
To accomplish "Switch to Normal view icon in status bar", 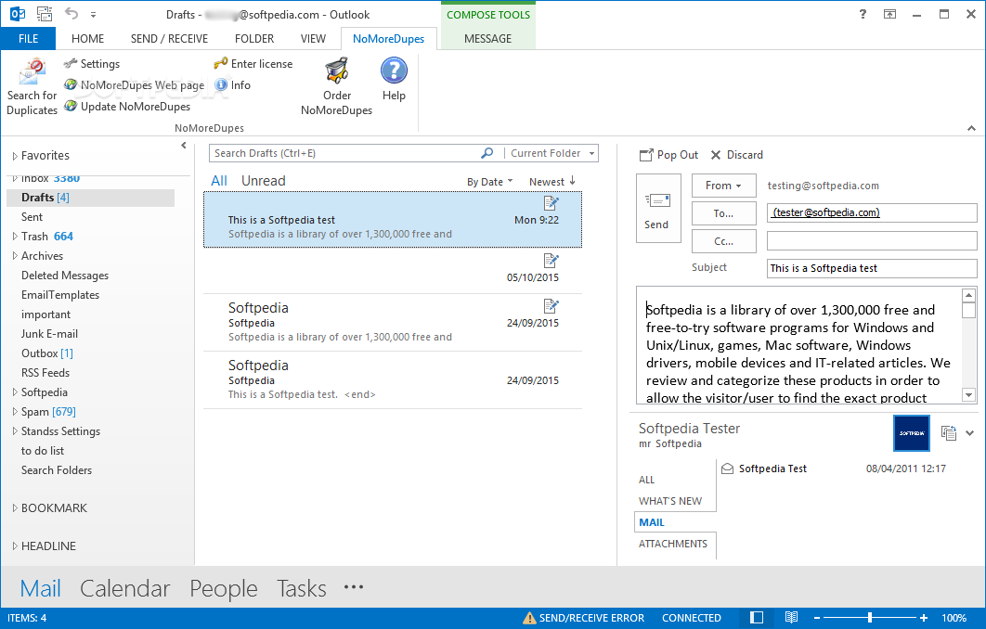I will click(757, 618).
